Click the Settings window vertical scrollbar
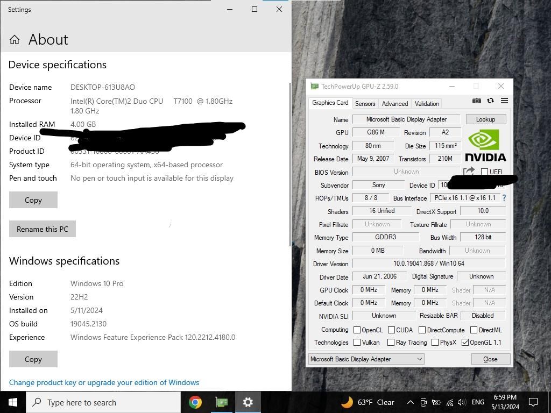 [289, 165]
